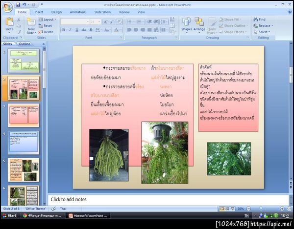Image resolution: width=294 pixels, height=229 pixels.
Task: Click the TH language indicator
Action: [x=246, y=216]
